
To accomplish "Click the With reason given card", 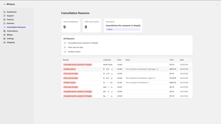I will coord(92,26).
